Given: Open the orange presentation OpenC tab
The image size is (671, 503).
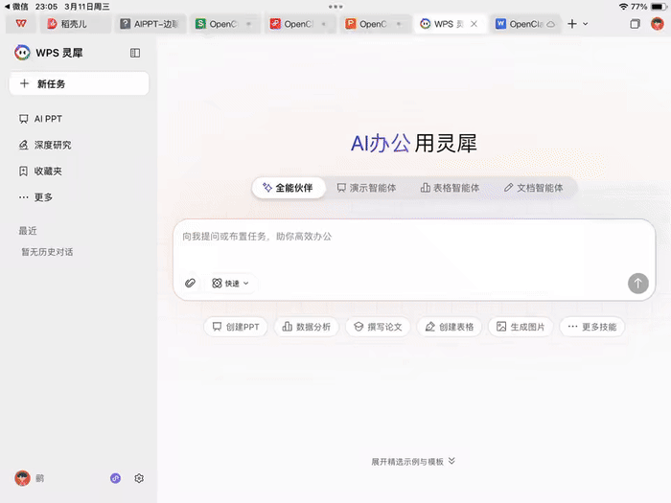Looking at the screenshot, I should (x=375, y=24).
